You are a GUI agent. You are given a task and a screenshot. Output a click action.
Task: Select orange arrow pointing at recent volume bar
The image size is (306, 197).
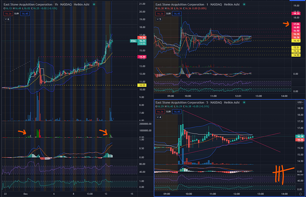(103, 132)
